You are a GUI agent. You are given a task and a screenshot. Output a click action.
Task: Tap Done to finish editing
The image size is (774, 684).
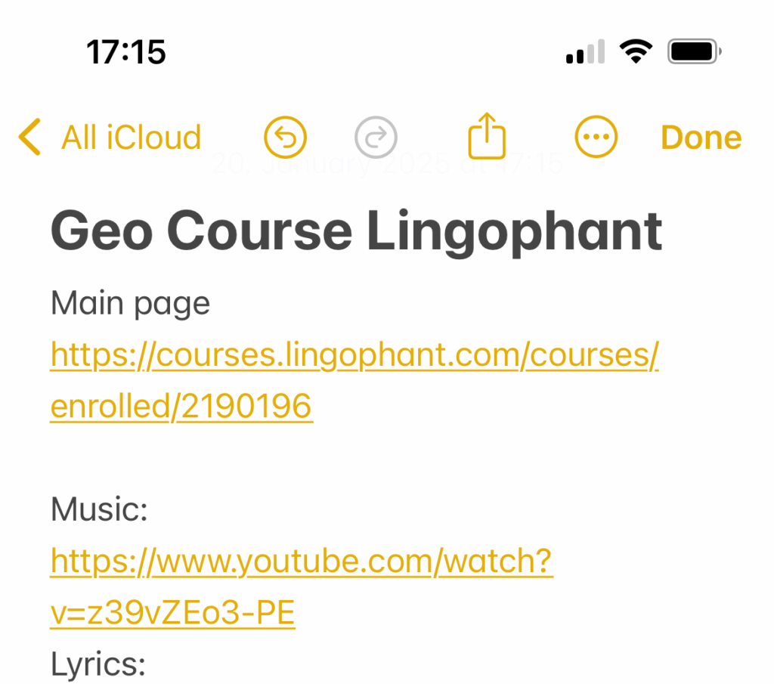tap(701, 138)
